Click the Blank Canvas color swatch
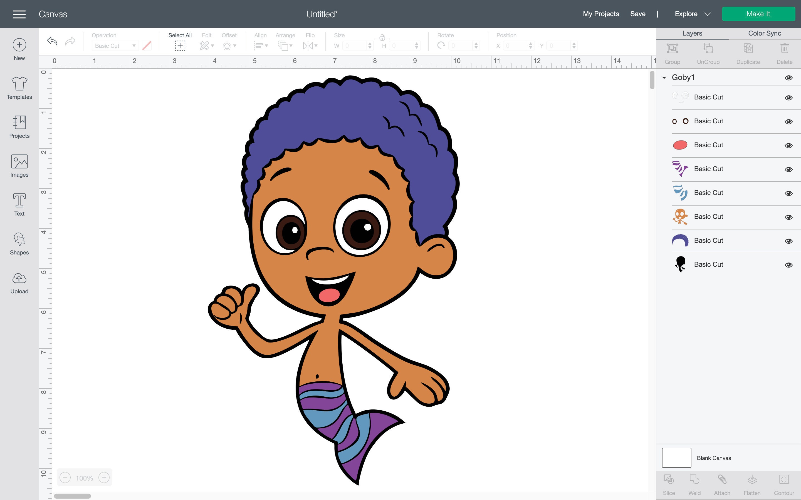Viewport: 801px width, 500px height. pos(676,458)
